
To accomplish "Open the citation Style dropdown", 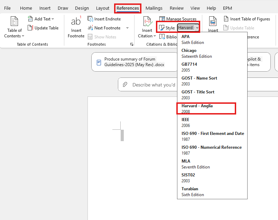I will pos(188,27).
